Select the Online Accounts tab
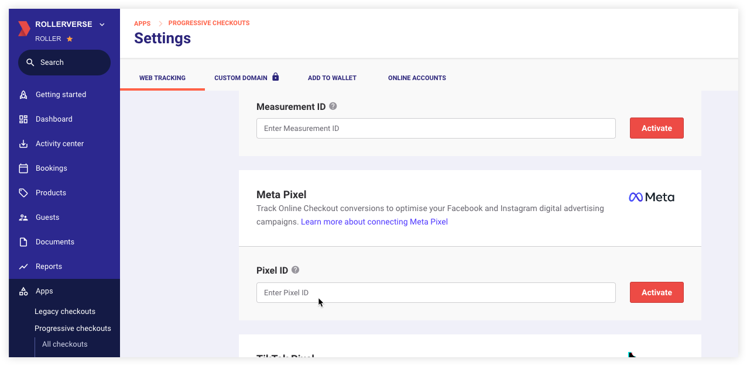 coord(417,78)
